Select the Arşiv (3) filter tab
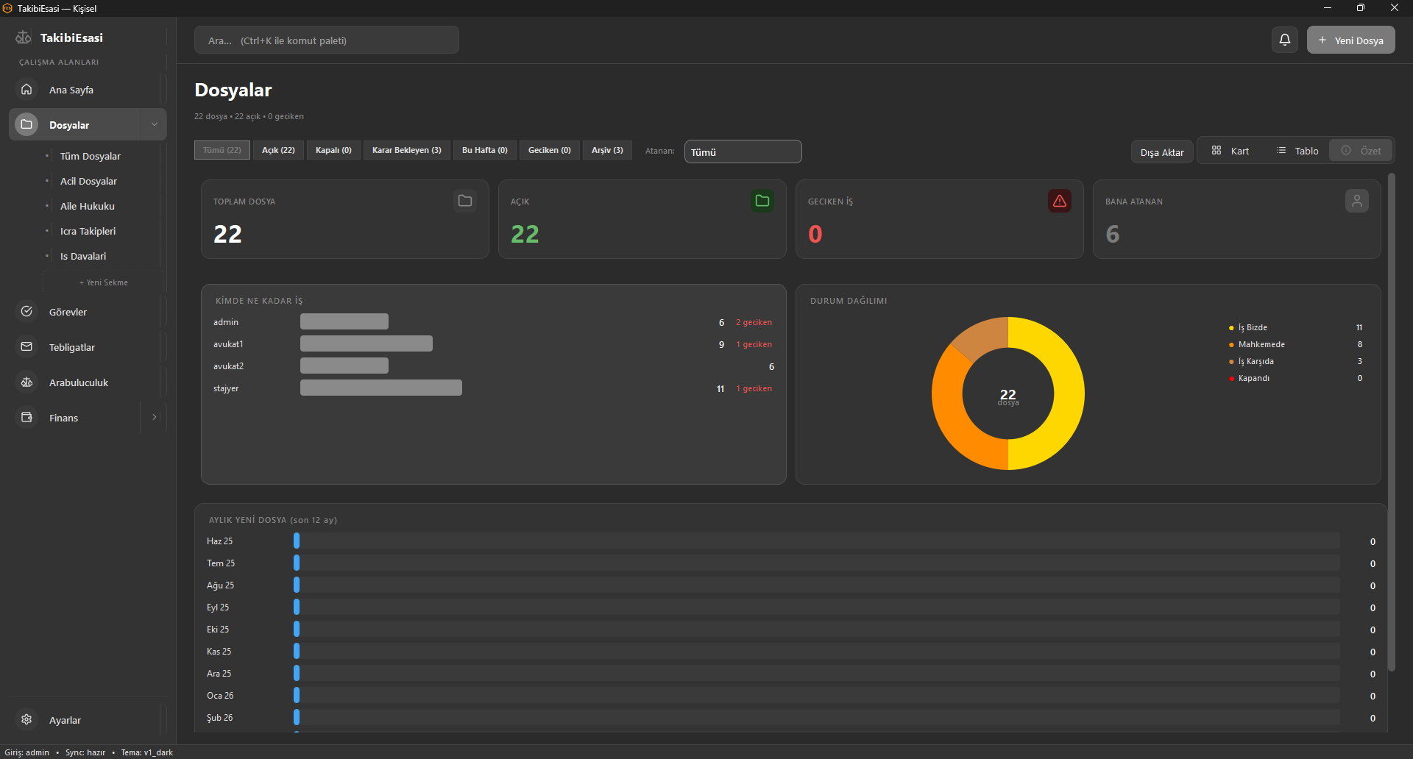1413x759 pixels. (607, 150)
